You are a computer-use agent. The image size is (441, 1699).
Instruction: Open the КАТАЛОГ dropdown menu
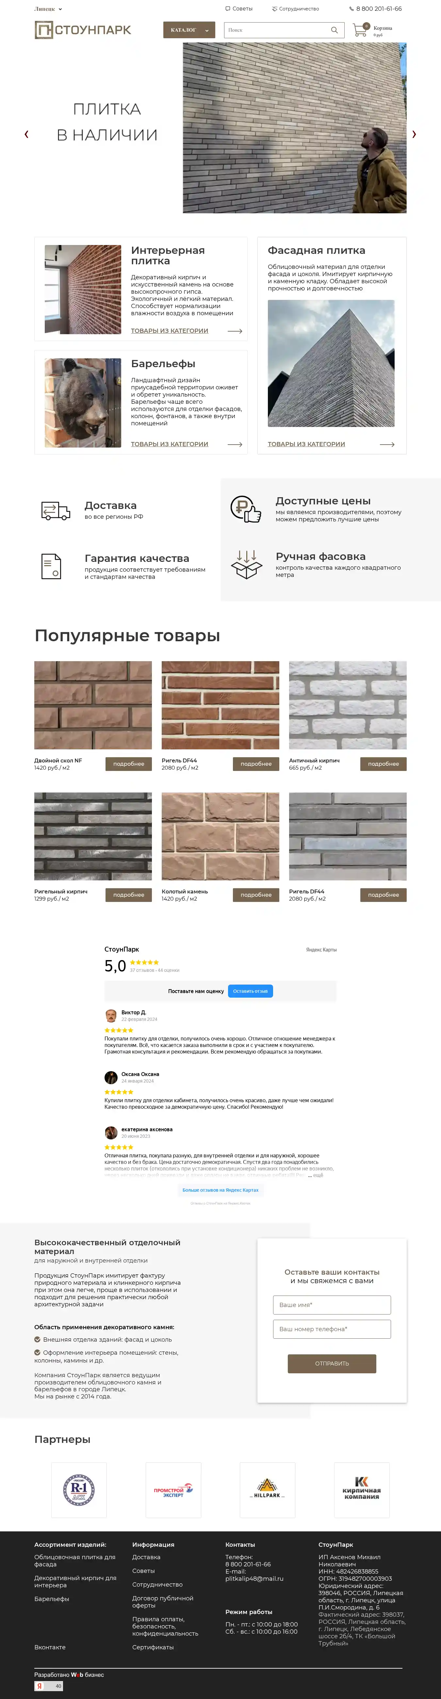pyautogui.click(x=189, y=30)
